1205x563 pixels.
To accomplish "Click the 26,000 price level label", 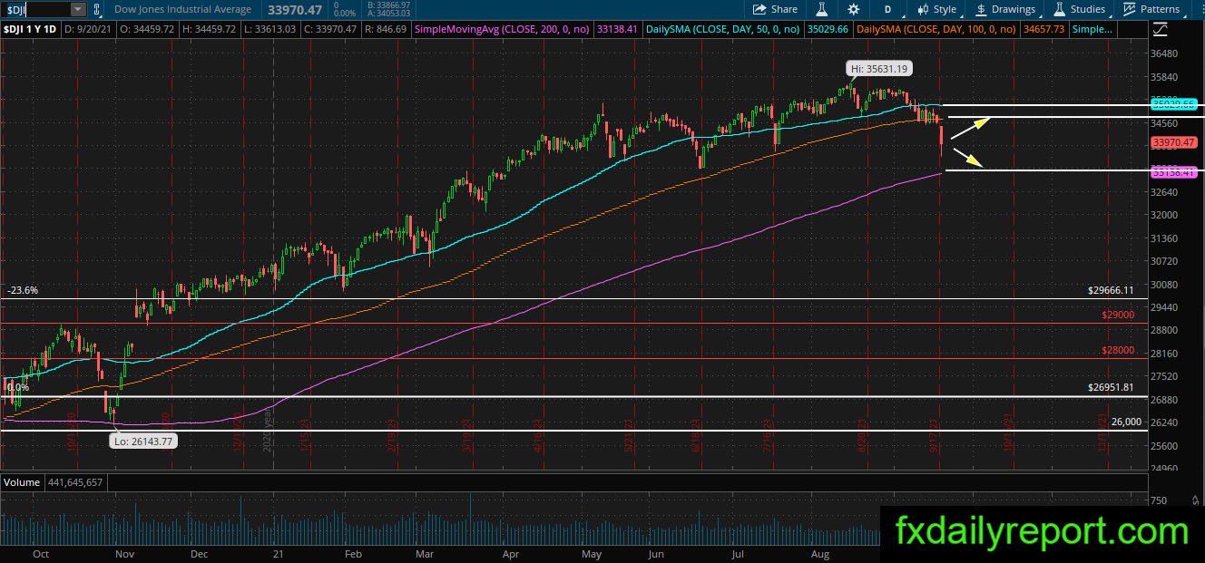I will pyautogui.click(x=1126, y=422).
